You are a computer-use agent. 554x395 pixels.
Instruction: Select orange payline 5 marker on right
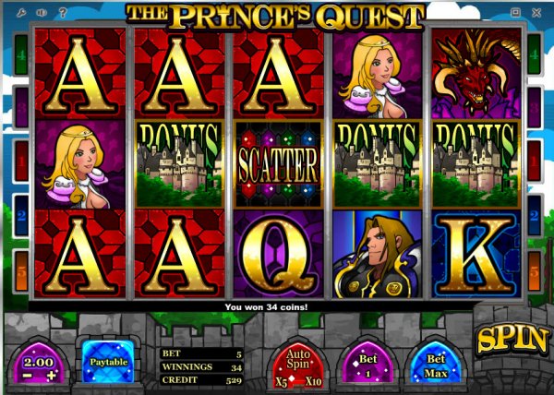(x=534, y=271)
